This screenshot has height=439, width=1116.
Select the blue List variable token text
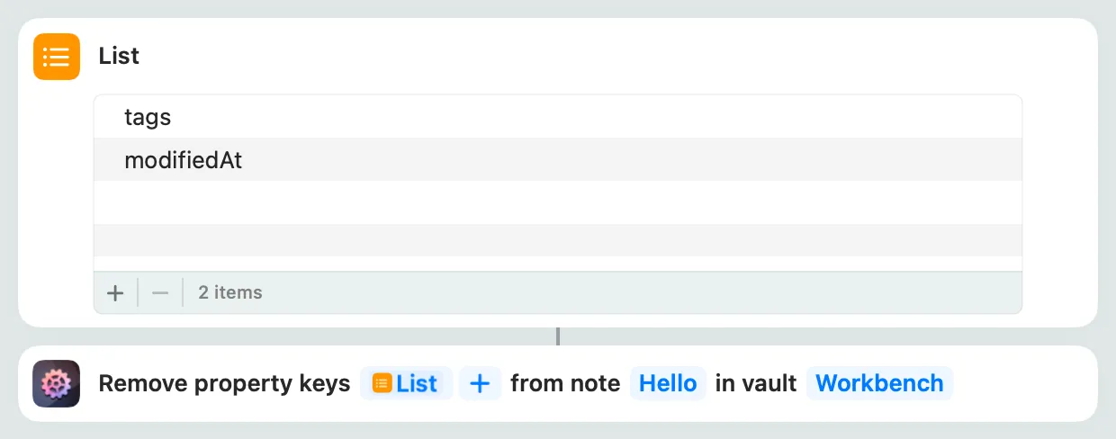click(417, 383)
